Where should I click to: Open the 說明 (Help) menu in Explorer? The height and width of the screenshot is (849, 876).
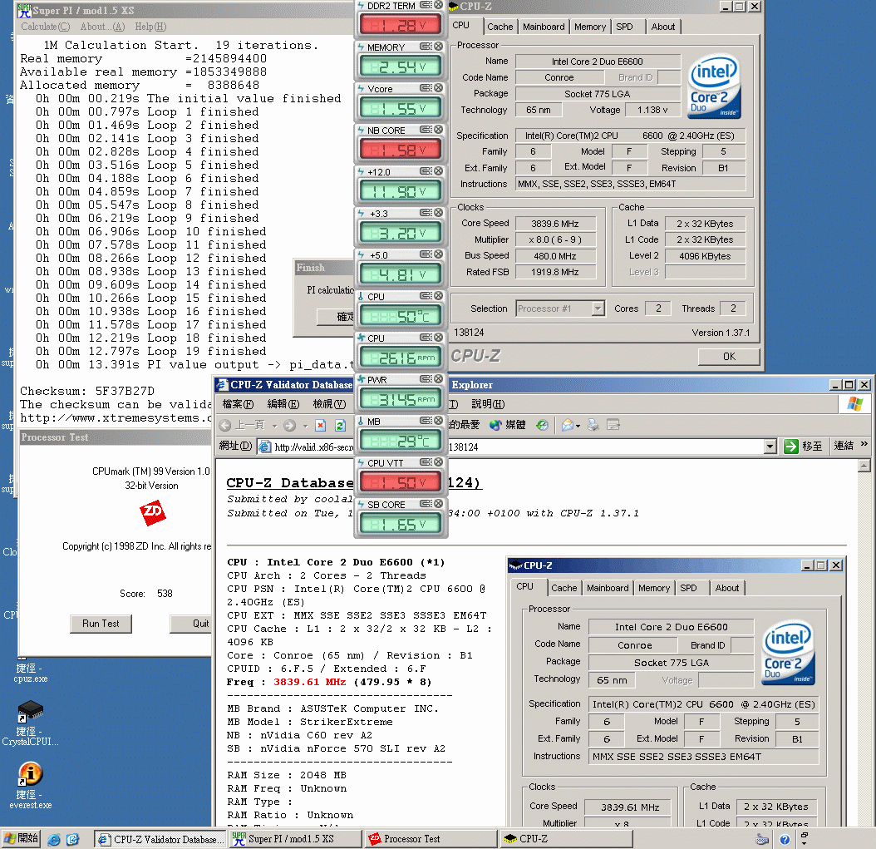pyautogui.click(x=488, y=403)
